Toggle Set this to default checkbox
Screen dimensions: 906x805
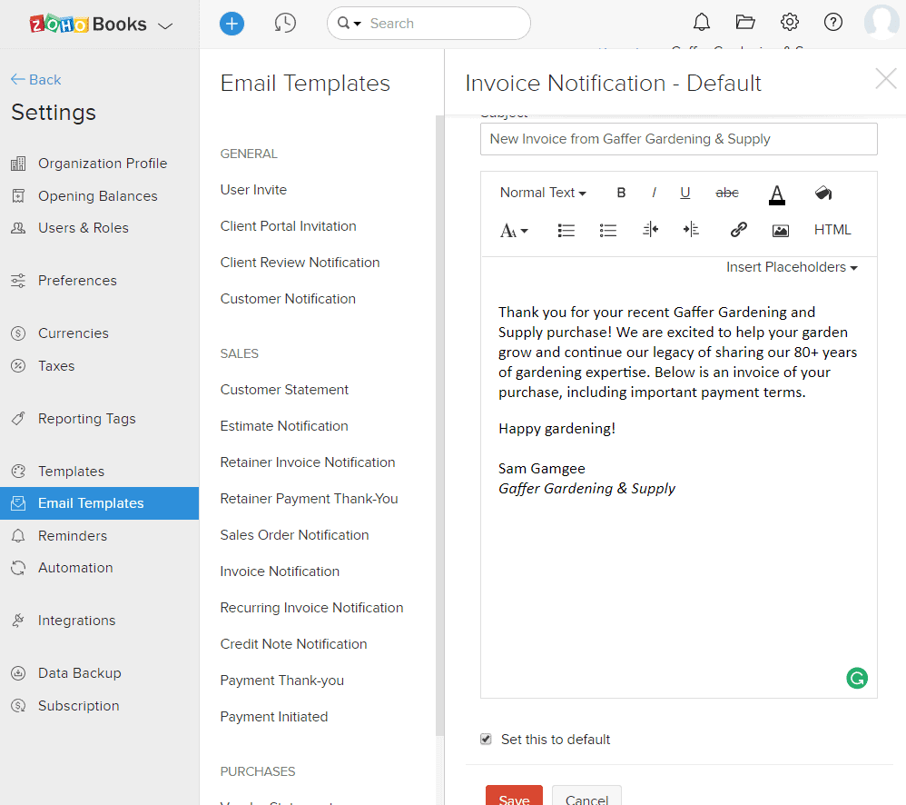[486, 739]
